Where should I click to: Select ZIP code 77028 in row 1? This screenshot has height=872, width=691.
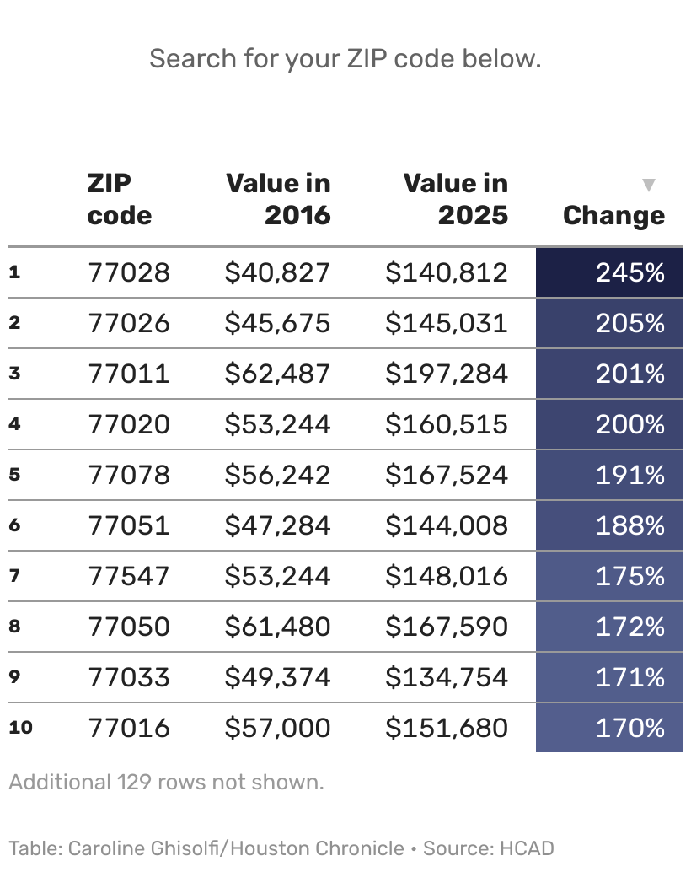129,272
